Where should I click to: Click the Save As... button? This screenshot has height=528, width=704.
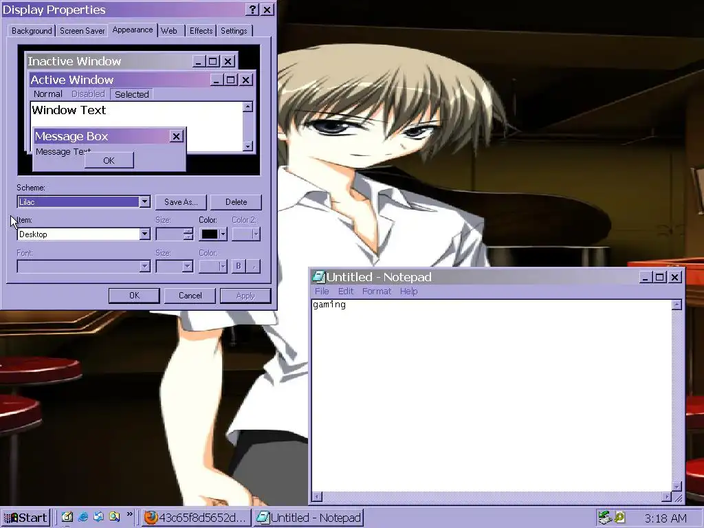click(x=181, y=202)
